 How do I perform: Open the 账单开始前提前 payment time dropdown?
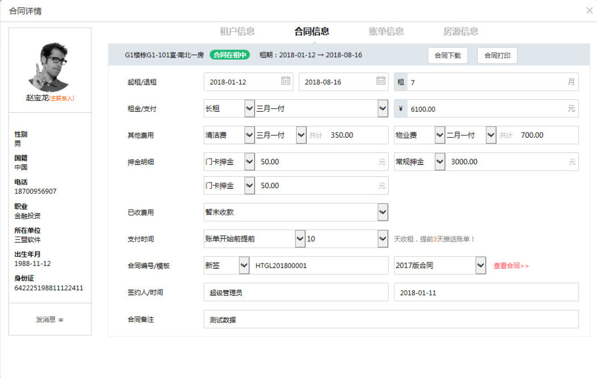point(300,239)
